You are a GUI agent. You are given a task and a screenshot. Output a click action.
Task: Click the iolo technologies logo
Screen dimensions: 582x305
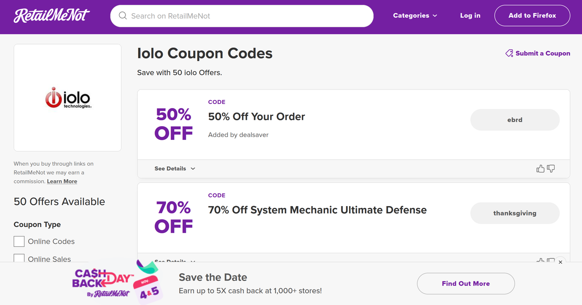point(68,98)
